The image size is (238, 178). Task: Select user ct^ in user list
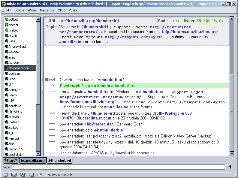(20, 84)
